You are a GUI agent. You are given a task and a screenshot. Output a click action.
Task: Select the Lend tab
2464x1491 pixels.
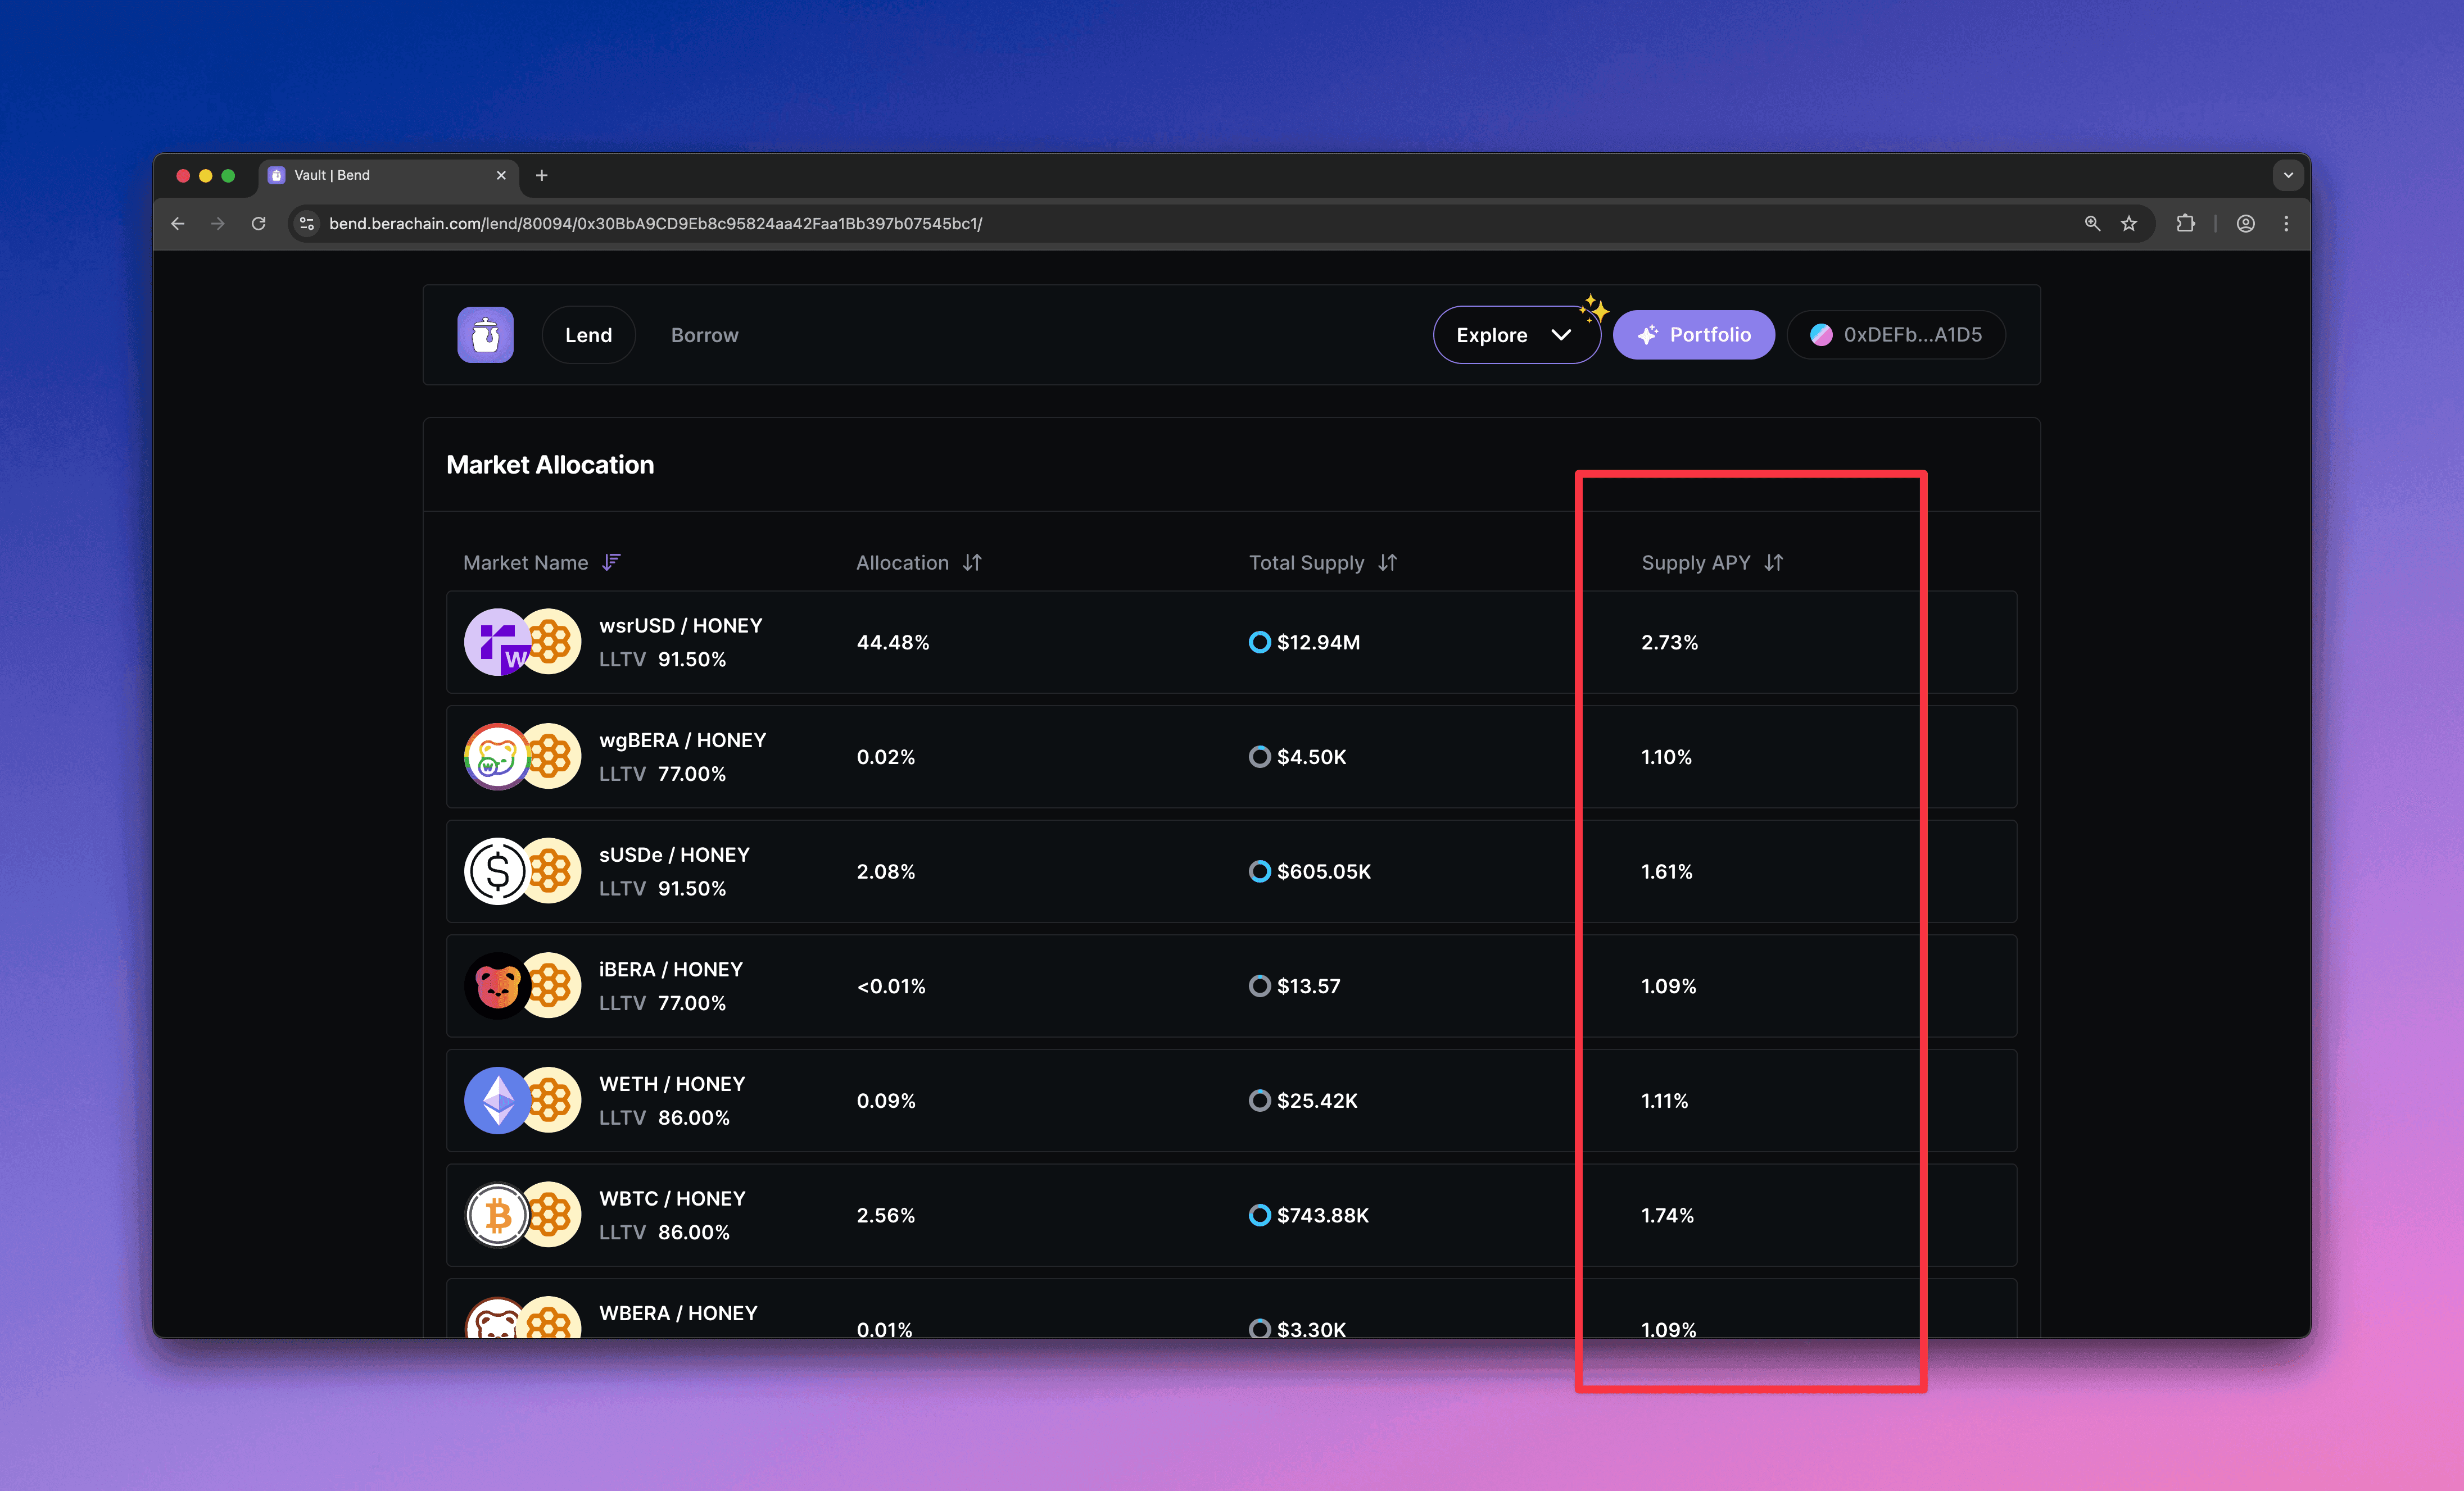[588, 335]
